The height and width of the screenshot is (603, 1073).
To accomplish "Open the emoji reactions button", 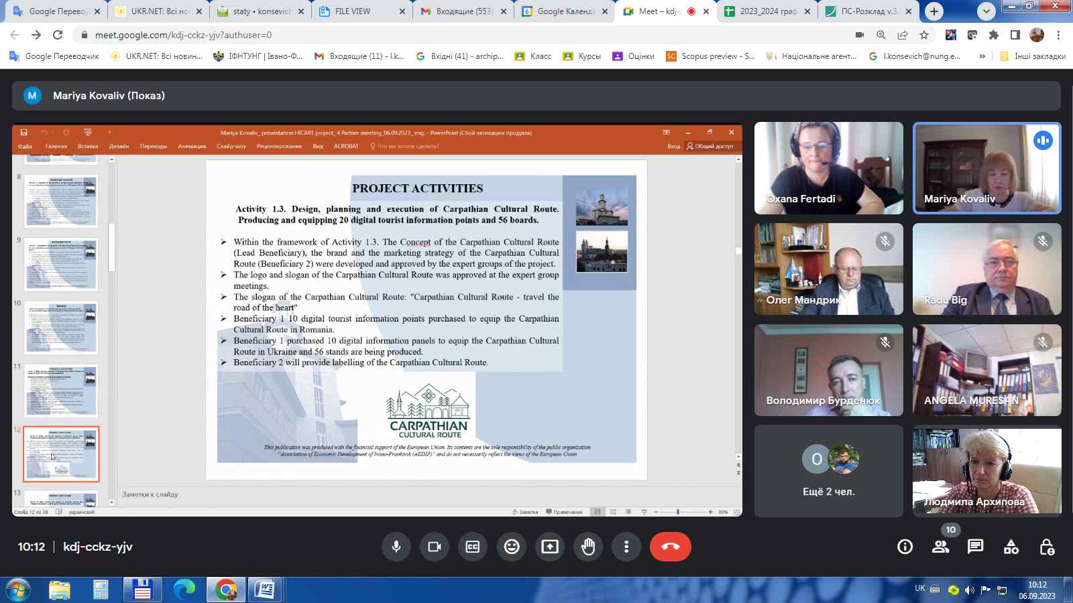I will [x=512, y=547].
